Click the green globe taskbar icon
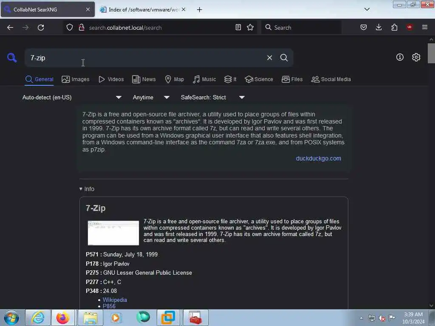 click(143, 317)
